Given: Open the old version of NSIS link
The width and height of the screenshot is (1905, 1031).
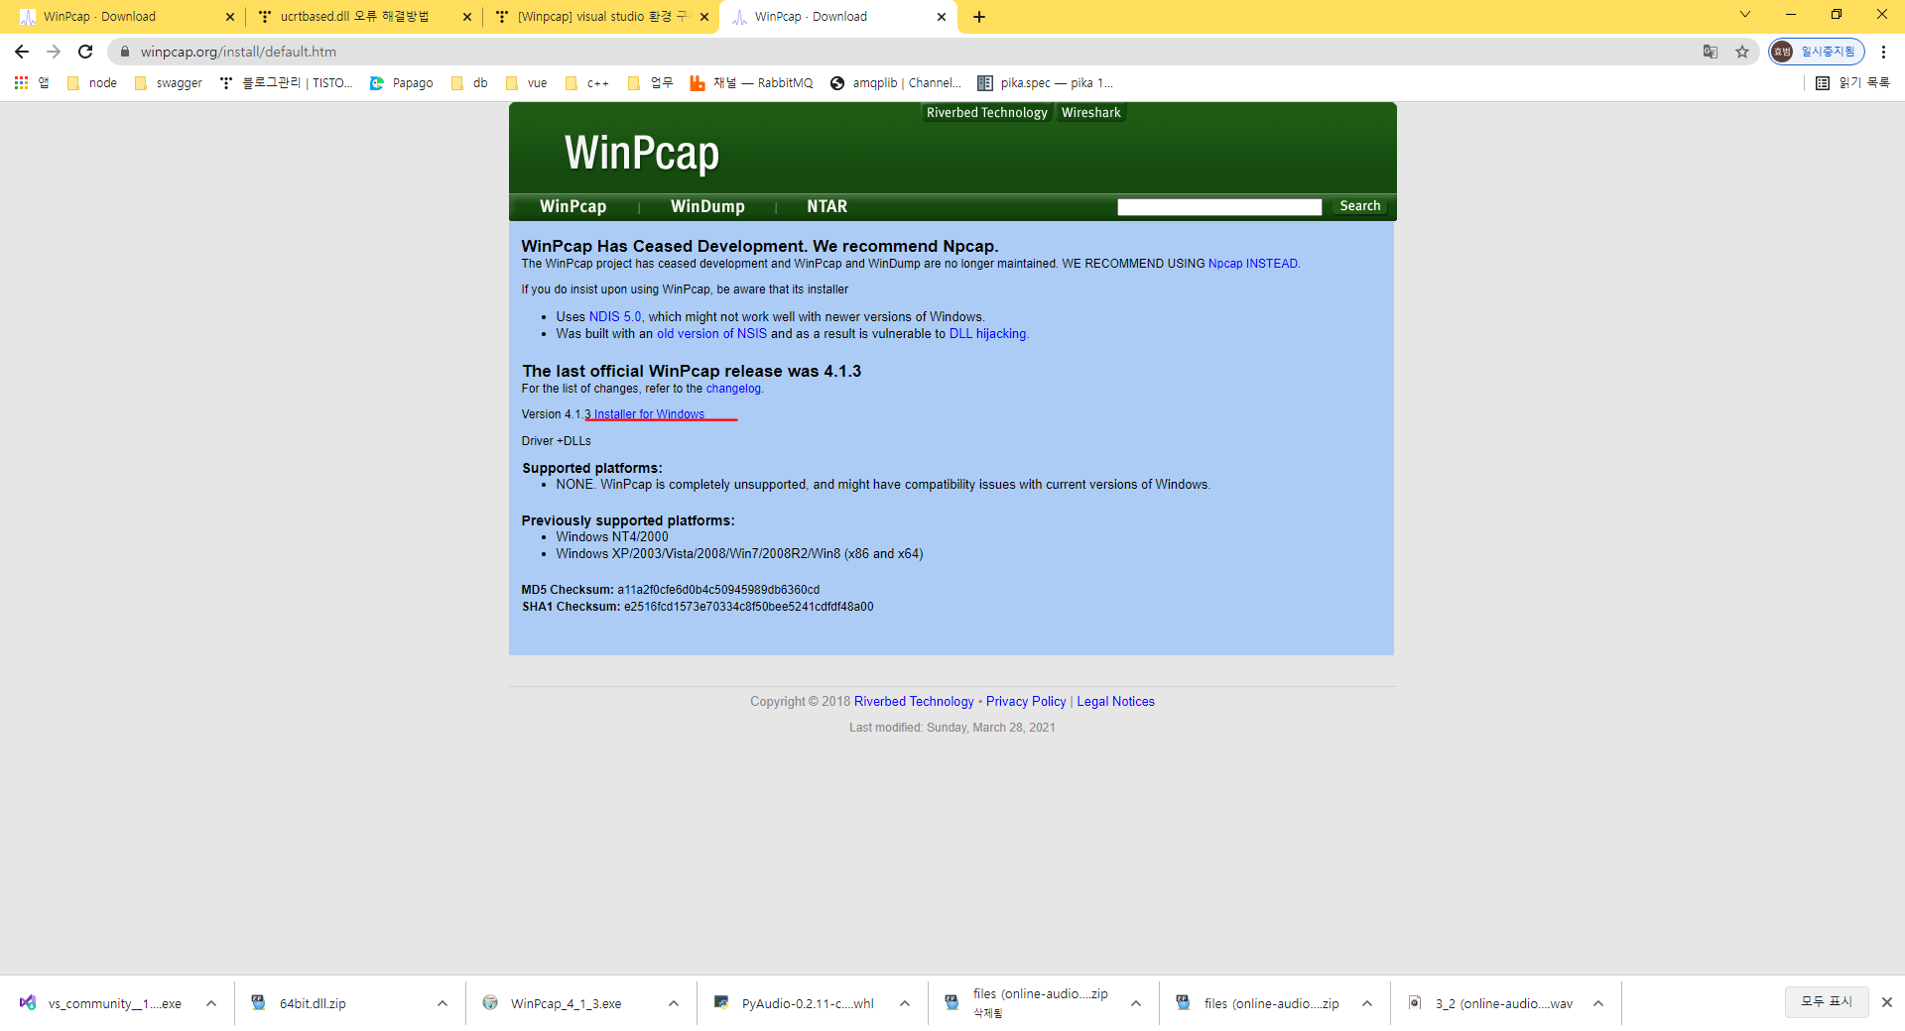Looking at the screenshot, I should coord(711,334).
